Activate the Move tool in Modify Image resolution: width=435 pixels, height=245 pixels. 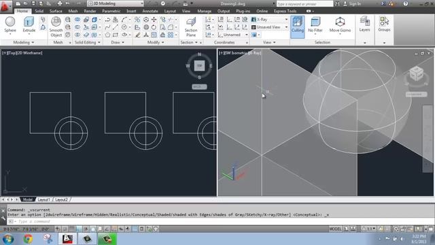coord(154,20)
